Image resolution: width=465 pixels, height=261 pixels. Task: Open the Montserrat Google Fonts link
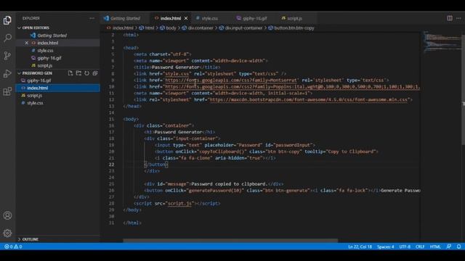231,80
